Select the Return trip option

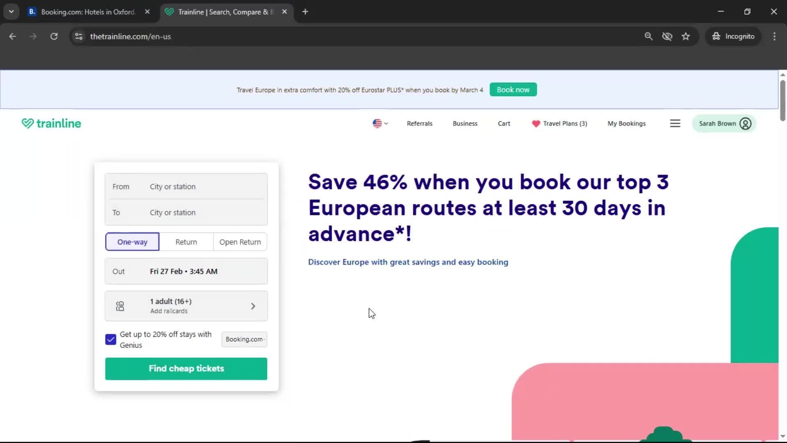[186, 242]
